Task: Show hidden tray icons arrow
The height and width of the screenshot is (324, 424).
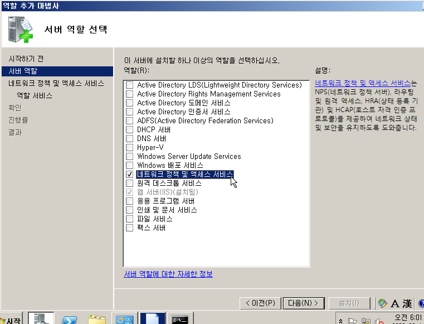Action: pyautogui.click(x=341, y=321)
